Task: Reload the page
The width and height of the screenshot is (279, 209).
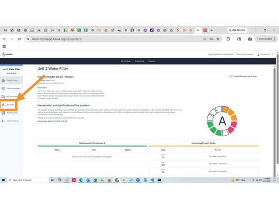Action: [x=19, y=39]
